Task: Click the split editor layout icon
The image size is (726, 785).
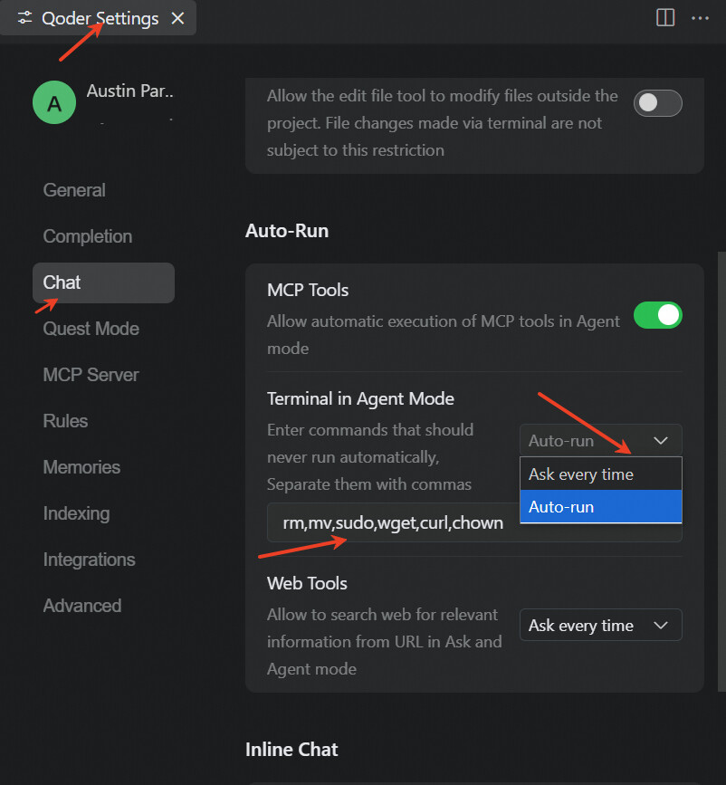Action: (x=665, y=18)
